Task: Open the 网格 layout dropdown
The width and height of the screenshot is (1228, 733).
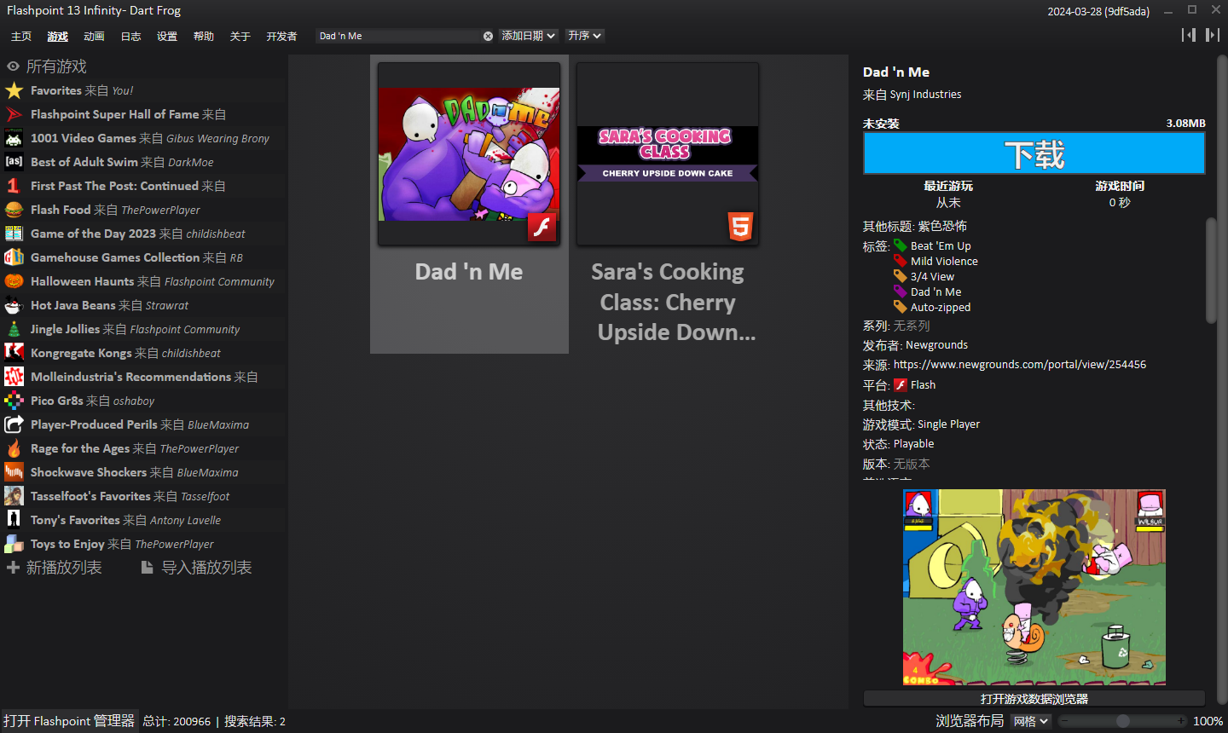Action: point(1030,721)
